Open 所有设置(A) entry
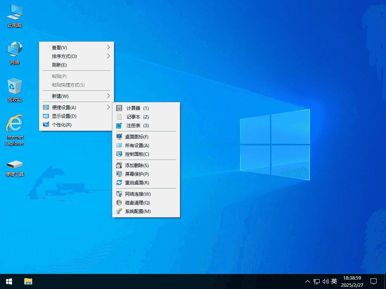The height and width of the screenshot is (289, 386). point(146,146)
